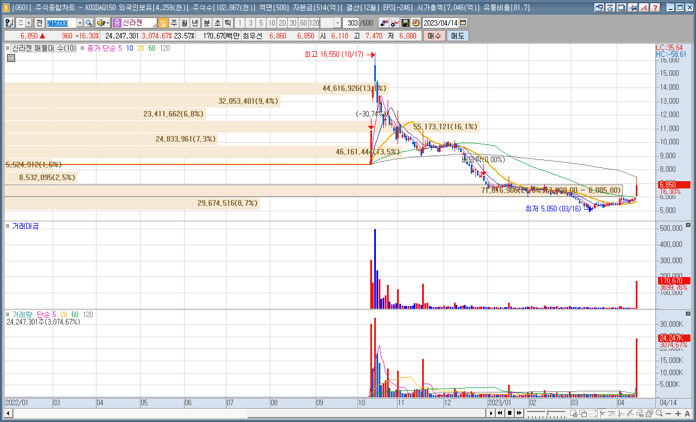
Task: Click the 전 button beside stock code
Action: 40,23
